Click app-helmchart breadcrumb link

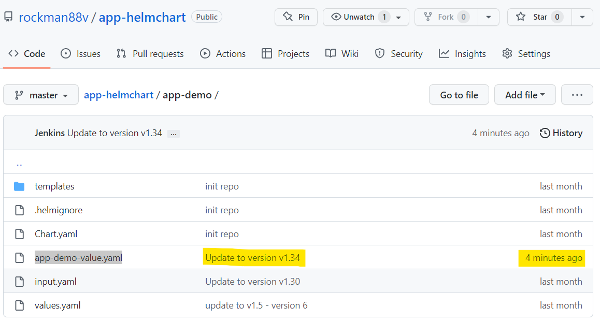pyautogui.click(x=119, y=95)
